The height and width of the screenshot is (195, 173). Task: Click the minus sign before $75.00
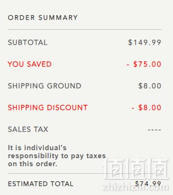[x=128, y=65]
